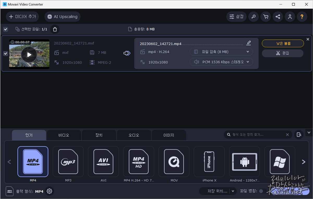Image resolution: width=313 pixels, height=199 pixels.
Task: Click the MPEG-2 codec text
Action: click(x=104, y=63)
